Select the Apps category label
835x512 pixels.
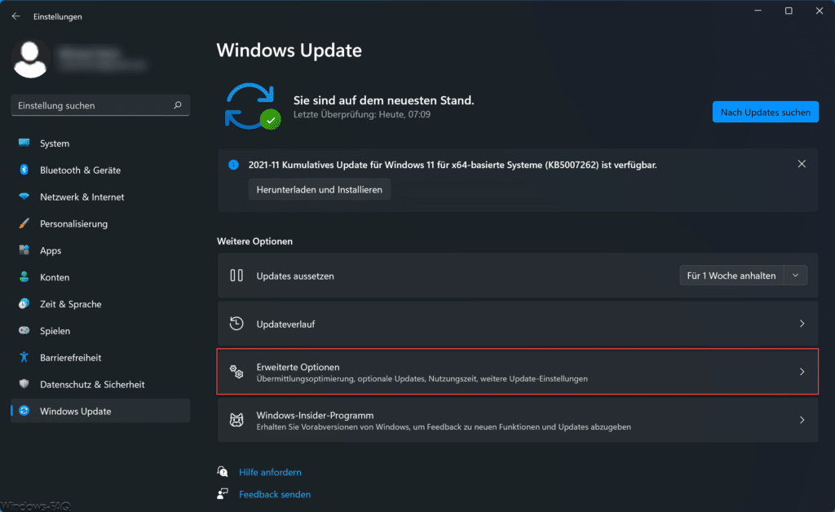click(51, 250)
